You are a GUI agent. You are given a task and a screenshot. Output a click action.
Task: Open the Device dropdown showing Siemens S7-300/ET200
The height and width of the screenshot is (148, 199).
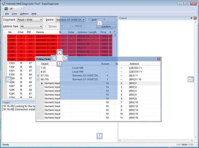pos(70,20)
